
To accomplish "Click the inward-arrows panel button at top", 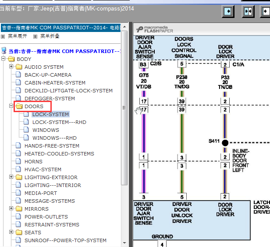I will point(248,11).
